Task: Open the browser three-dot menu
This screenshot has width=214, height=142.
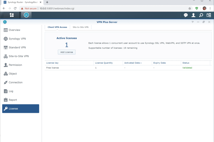Action: 210,8
